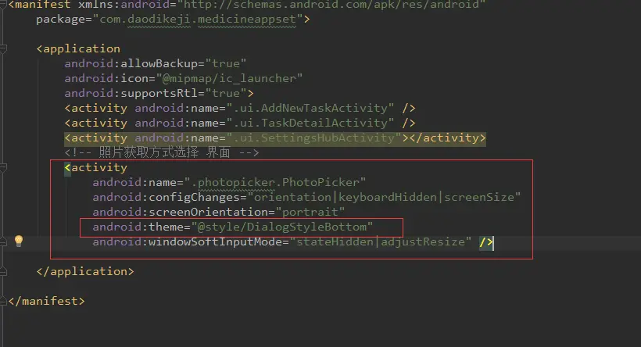Click the configChanges orientation|keyboardHidden|screenSize value
Viewport: 641px width, 347px height.
pos(384,198)
